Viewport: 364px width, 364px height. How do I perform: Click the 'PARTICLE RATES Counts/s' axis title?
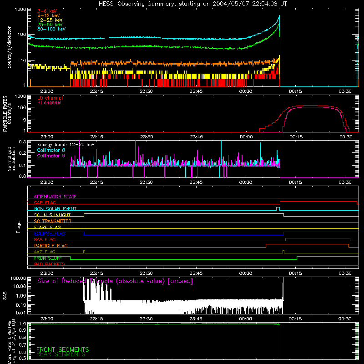(7, 114)
